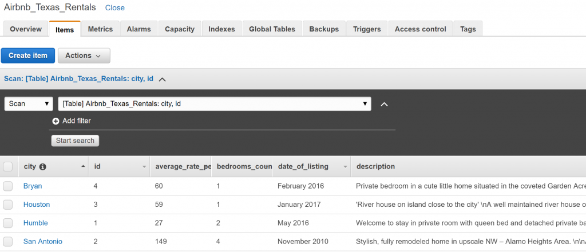Image resolution: width=586 pixels, height=252 pixels.
Task: Open the id column sort arrow
Action: 144,167
